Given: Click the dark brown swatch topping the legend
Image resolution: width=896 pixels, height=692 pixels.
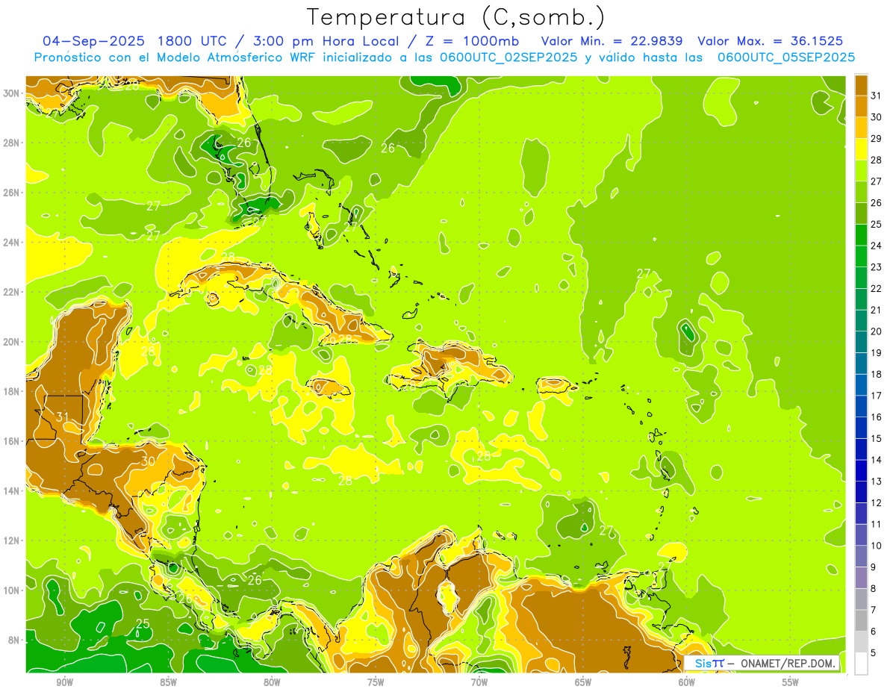Looking at the screenshot, I should [861, 85].
